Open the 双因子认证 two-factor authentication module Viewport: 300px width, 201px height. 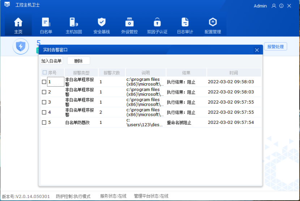(157, 26)
